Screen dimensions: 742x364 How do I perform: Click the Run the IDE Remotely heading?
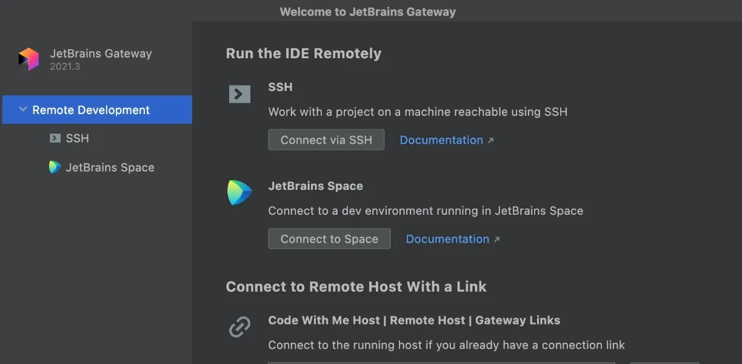[304, 53]
